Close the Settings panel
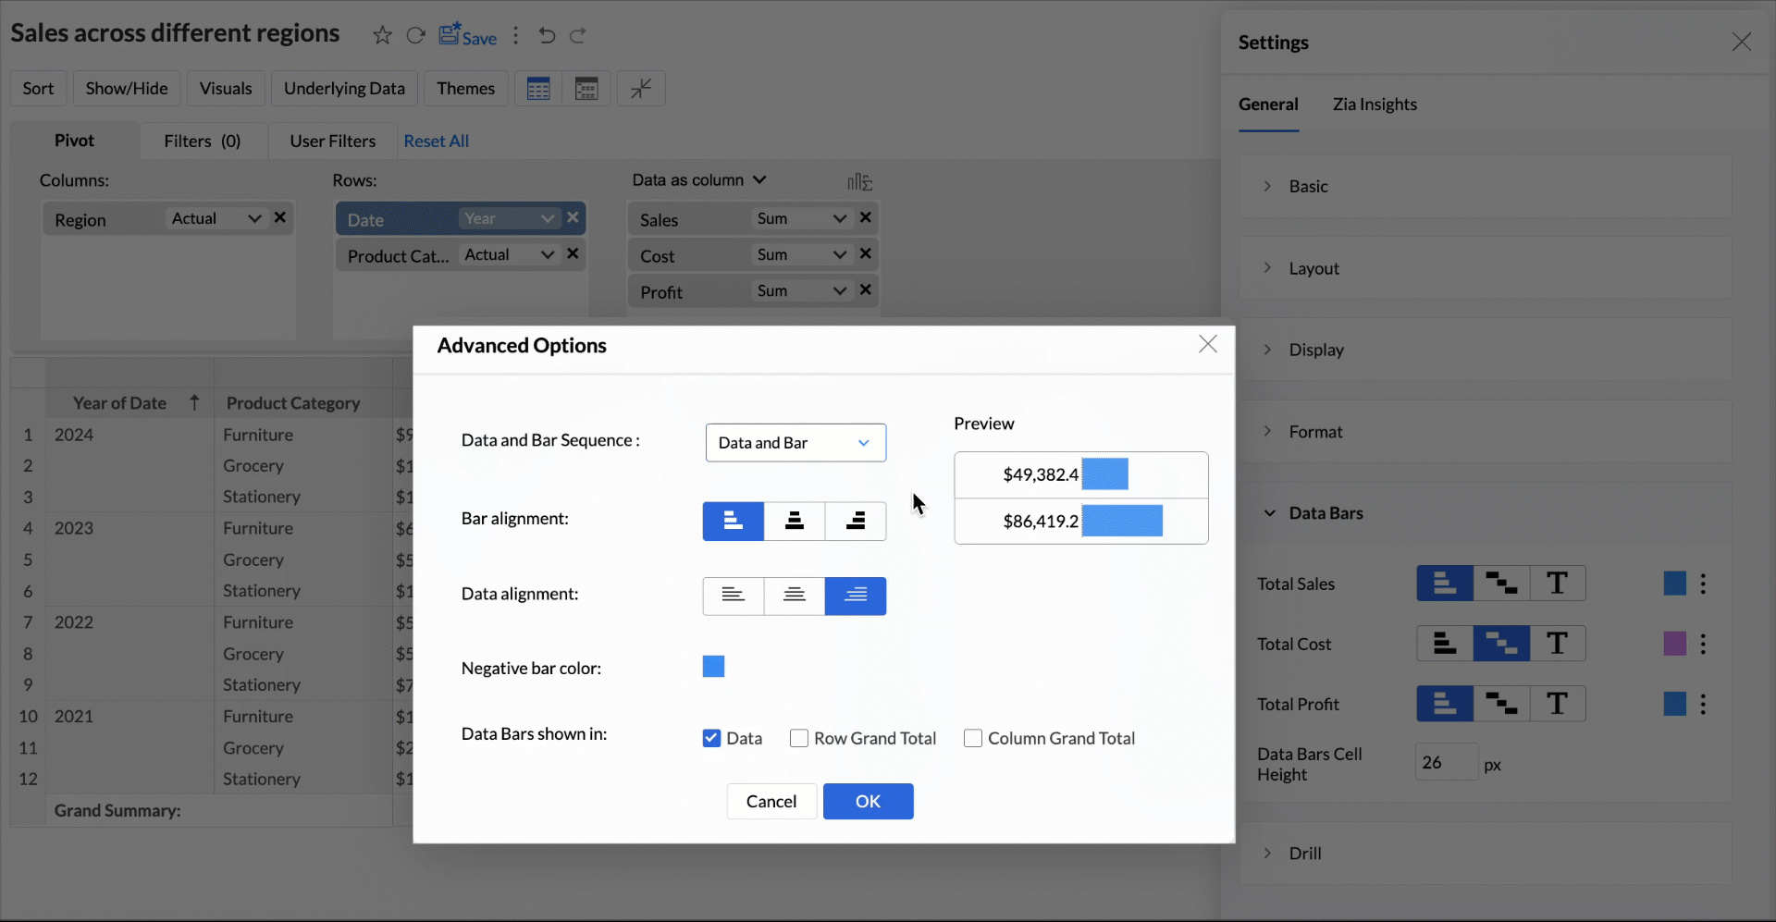The image size is (1776, 922). [1742, 43]
